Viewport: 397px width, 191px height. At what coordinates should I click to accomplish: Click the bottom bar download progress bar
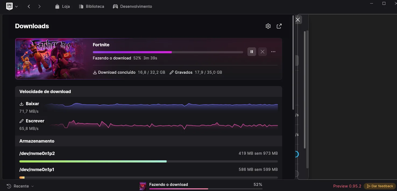pyautogui.click(x=206, y=189)
